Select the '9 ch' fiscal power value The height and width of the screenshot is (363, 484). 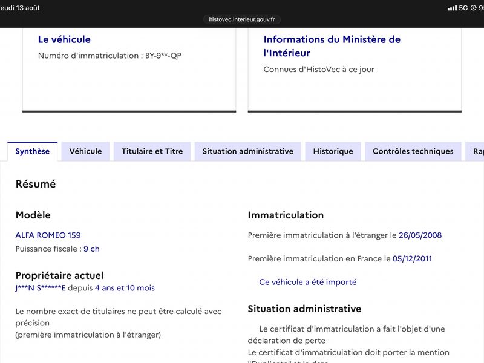92,249
